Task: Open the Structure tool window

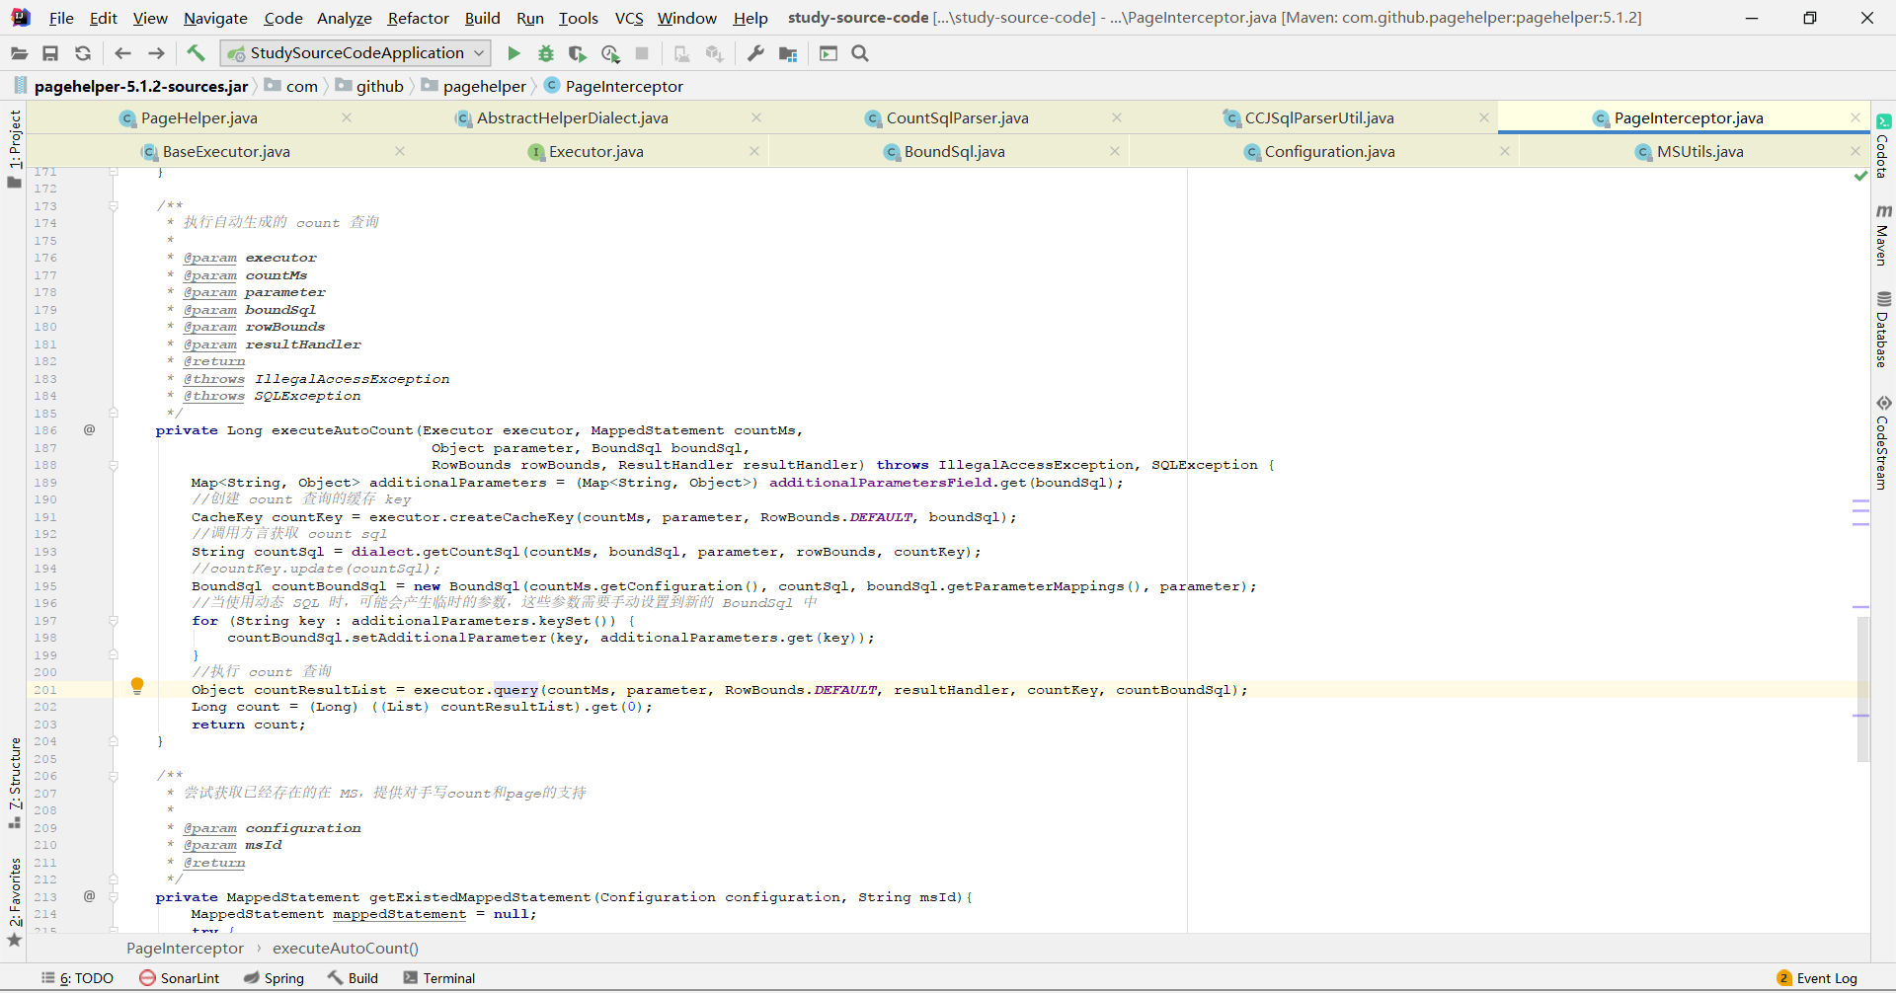Action: [15, 783]
